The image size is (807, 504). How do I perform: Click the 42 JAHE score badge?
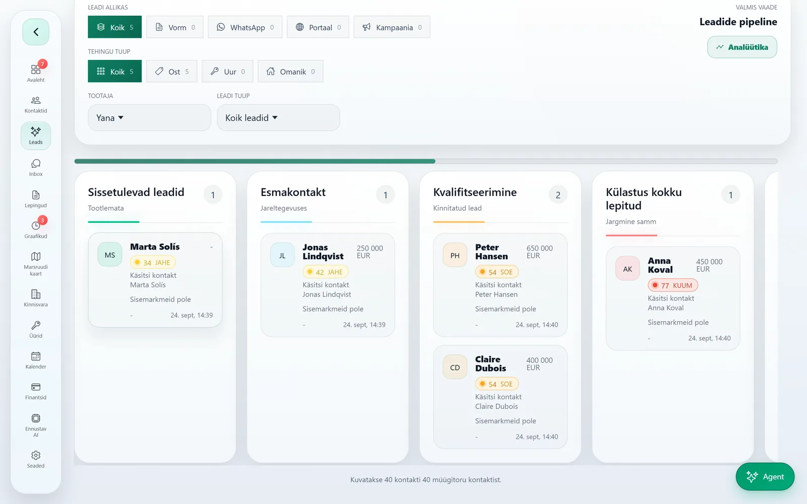pyautogui.click(x=325, y=272)
